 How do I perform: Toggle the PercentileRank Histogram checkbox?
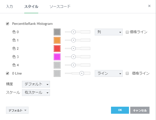(7, 24)
